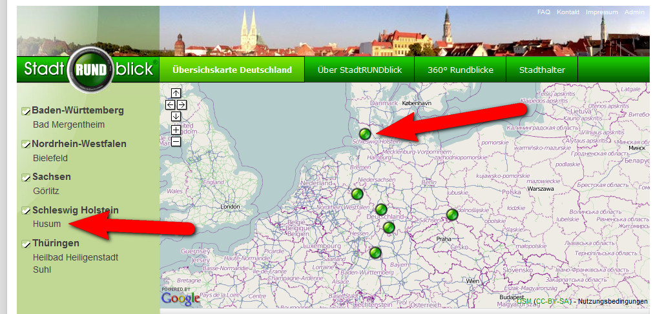Viewport: 653px width, 314px height.
Task: Uncheck the Sachsen checkbox
Action: tap(26, 177)
